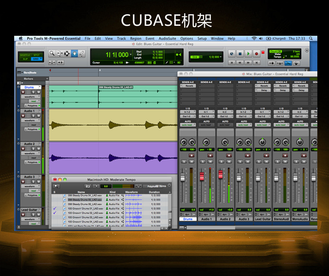
Task: Toggle the blue Tempo conductor button
Action: point(288,63)
